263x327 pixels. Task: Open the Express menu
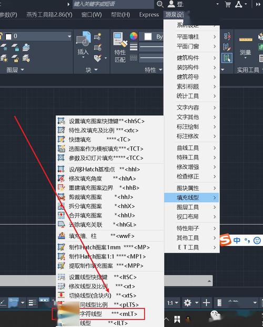click(149, 15)
